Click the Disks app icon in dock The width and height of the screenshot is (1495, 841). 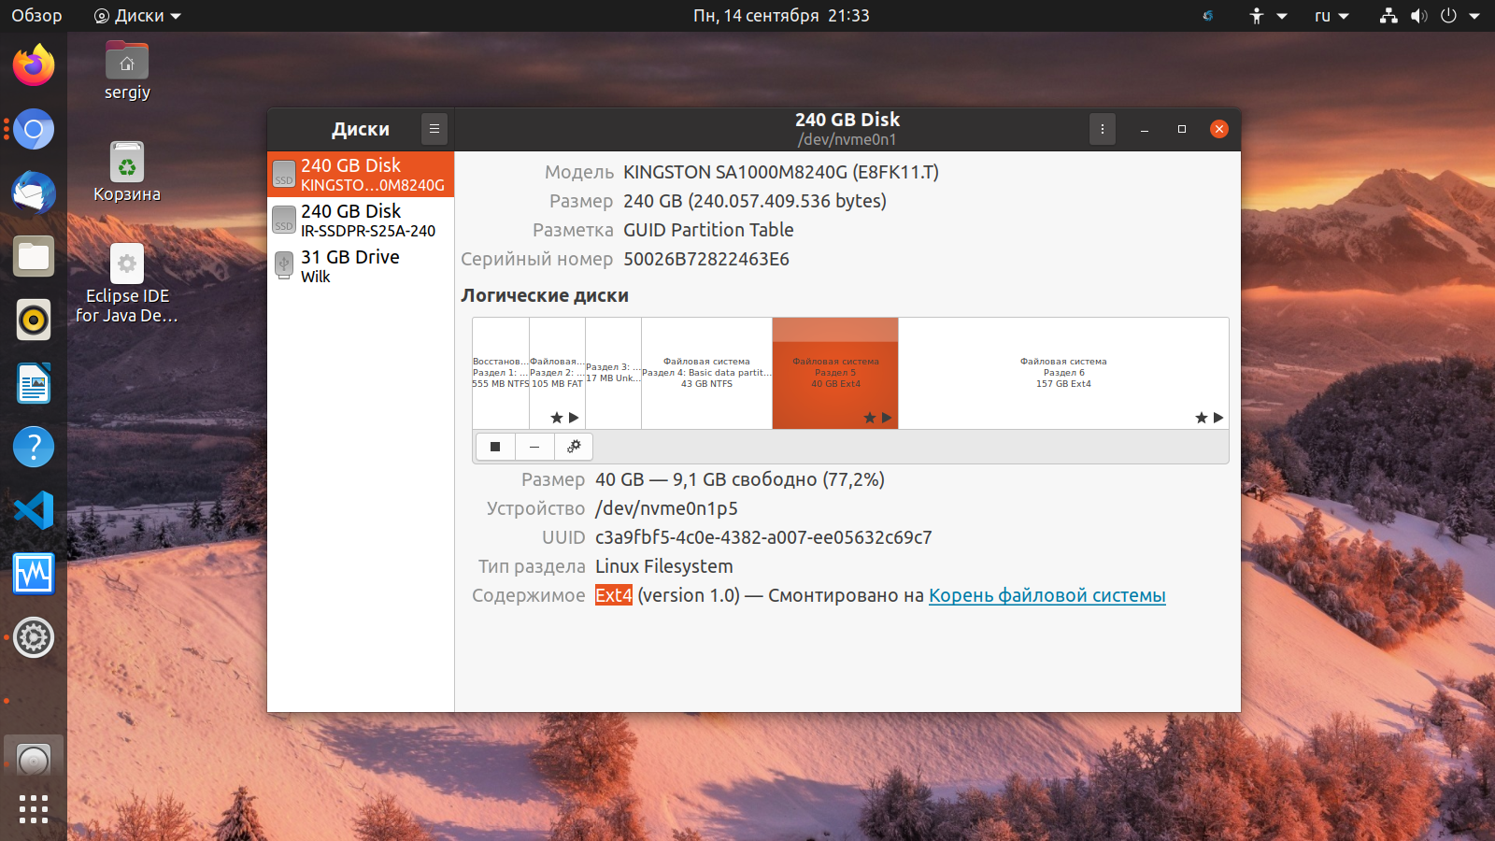34,759
